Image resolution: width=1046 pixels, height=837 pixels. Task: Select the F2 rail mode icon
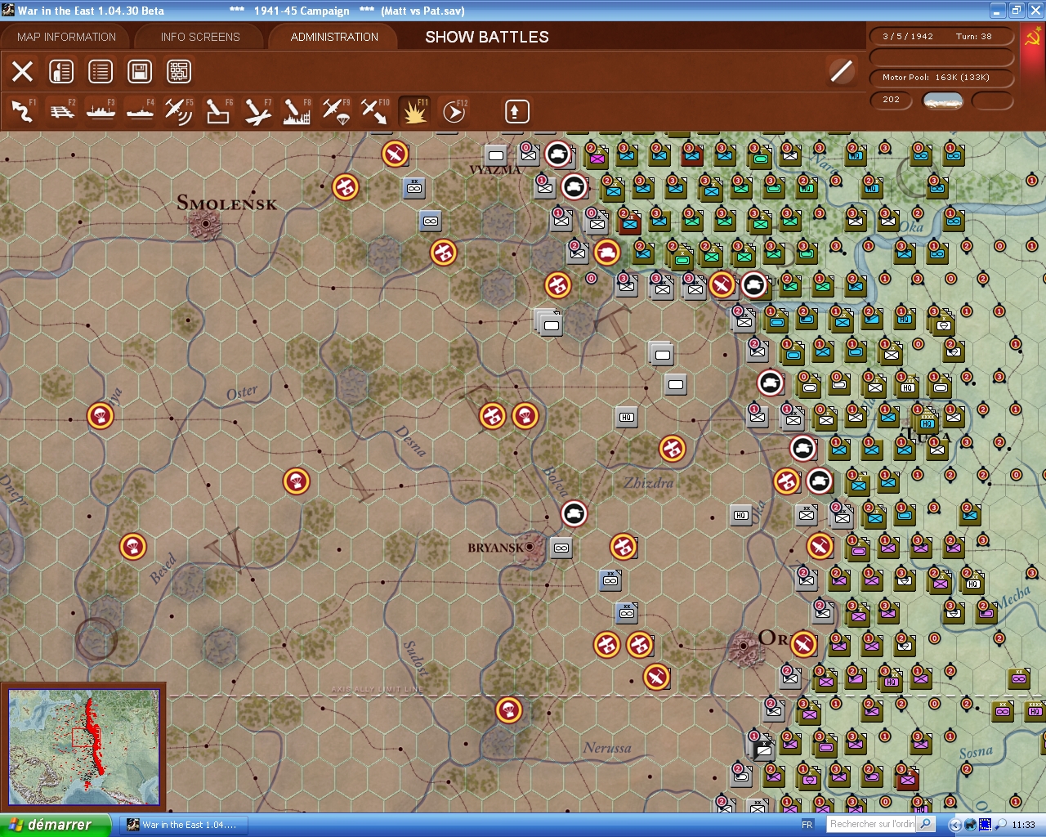click(x=62, y=111)
